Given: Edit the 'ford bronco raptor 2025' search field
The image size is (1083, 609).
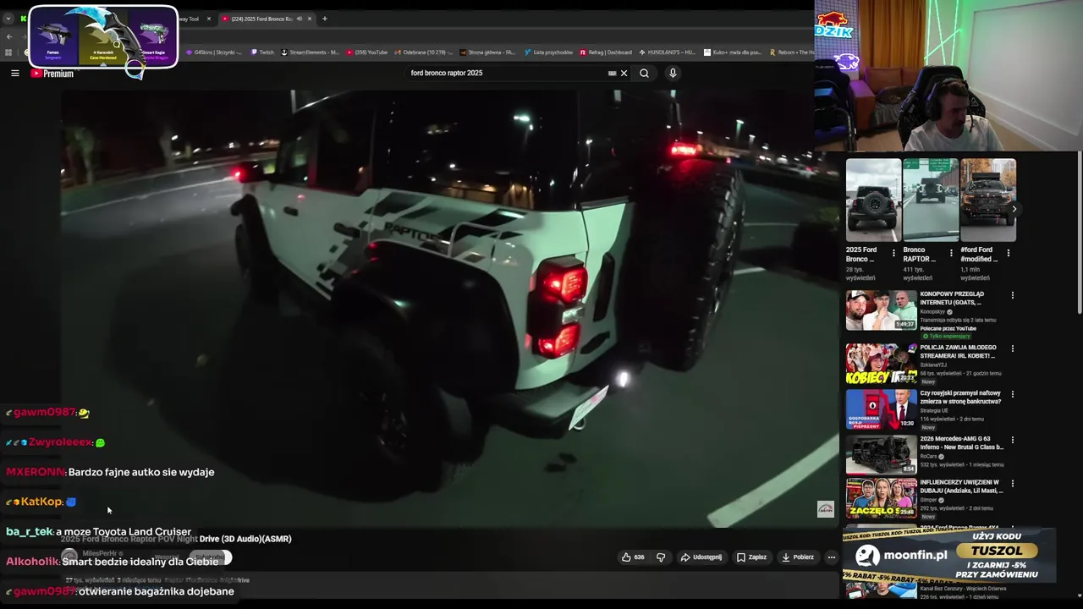Looking at the screenshot, I should coord(506,74).
